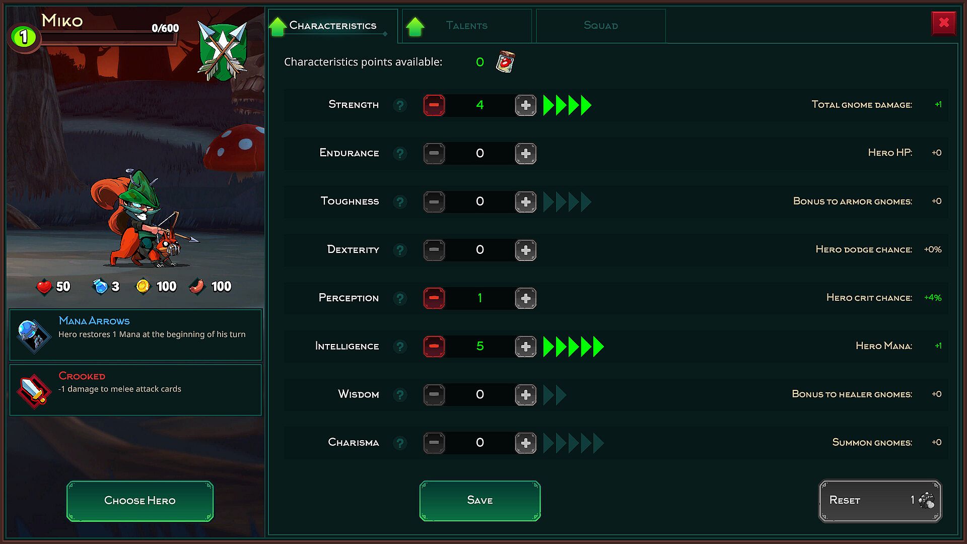The width and height of the screenshot is (967, 544).
Task: Increase Endurance with the plus button
Action: coord(526,154)
